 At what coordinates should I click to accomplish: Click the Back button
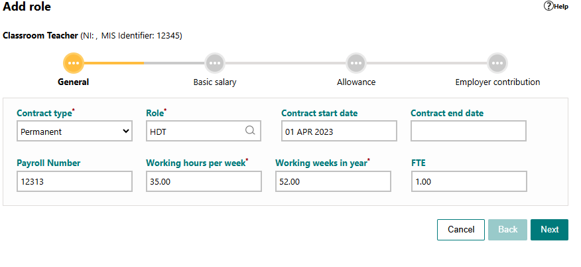tap(507, 230)
